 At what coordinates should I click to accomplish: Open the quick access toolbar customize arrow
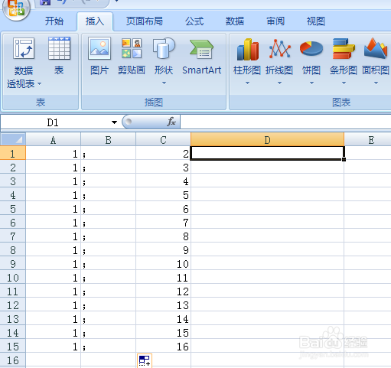coord(116,1)
